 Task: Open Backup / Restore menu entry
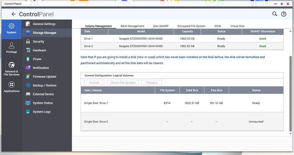click(x=47, y=85)
